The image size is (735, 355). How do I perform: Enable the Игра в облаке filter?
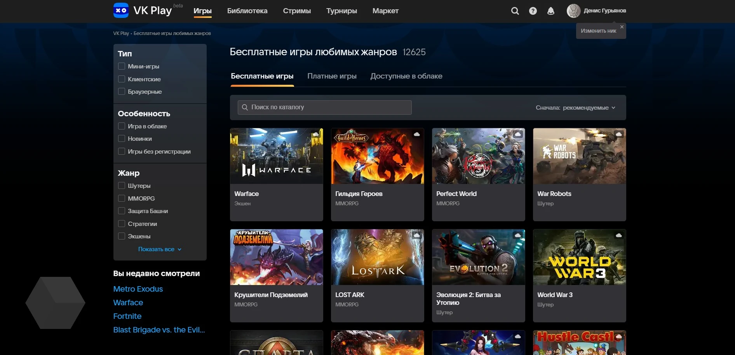pyautogui.click(x=122, y=126)
